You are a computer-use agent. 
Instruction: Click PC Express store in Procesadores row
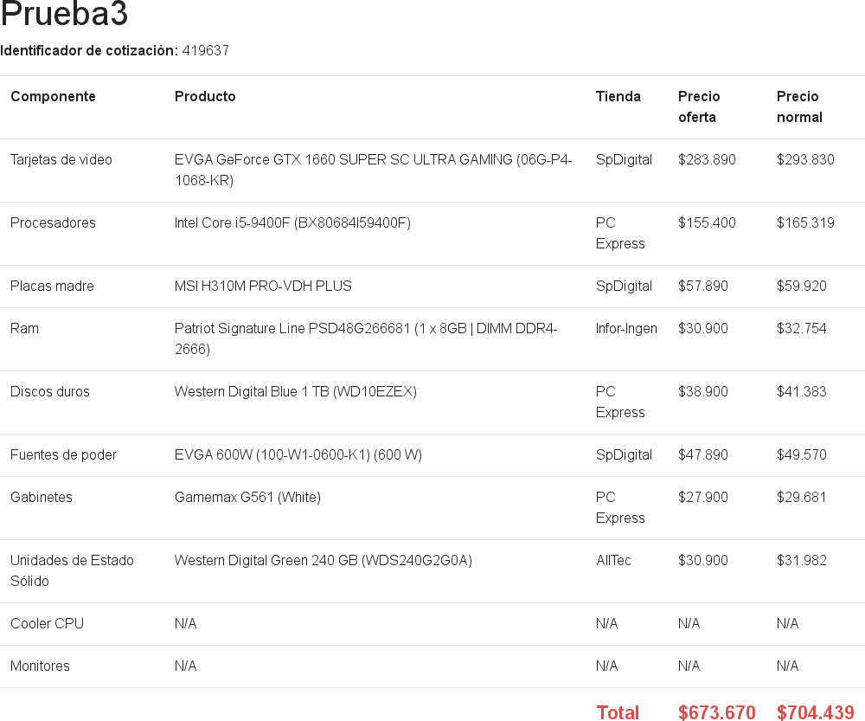click(x=620, y=234)
